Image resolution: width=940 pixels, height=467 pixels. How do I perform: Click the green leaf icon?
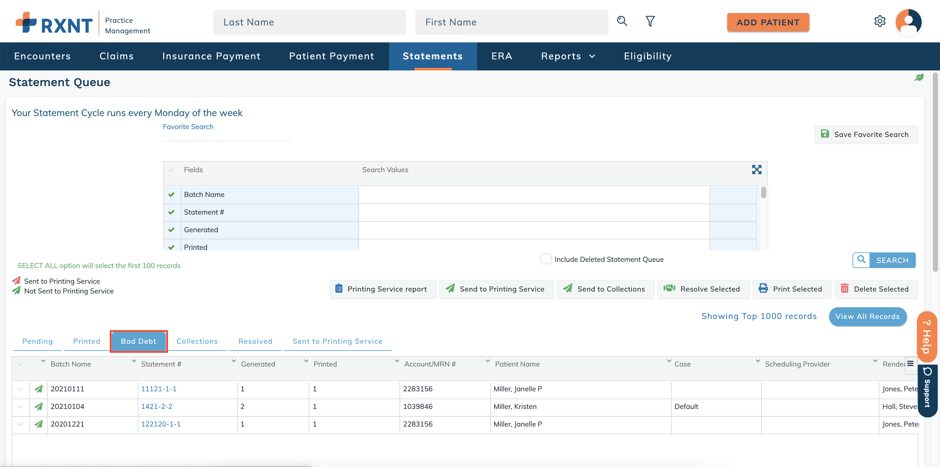click(x=918, y=77)
